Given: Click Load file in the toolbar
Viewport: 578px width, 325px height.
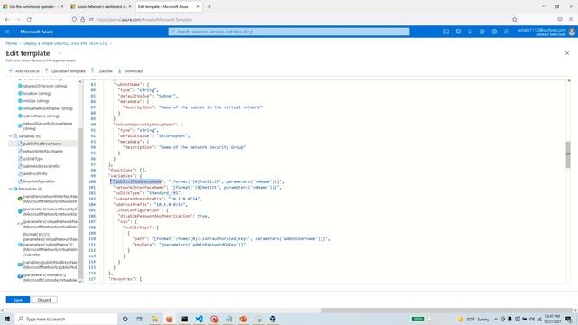Looking at the screenshot, I should coord(102,71).
